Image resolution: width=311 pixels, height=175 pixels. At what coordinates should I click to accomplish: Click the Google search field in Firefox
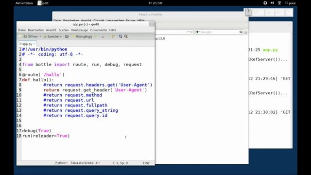pos(219,32)
